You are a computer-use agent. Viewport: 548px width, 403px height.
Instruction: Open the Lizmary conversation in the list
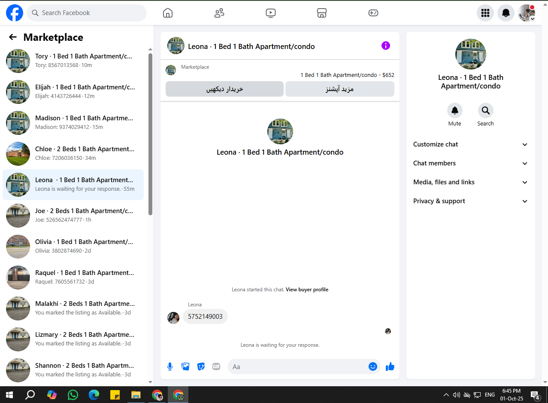(73, 339)
